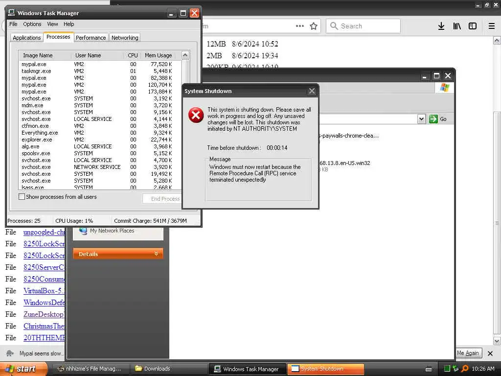The image size is (501, 376).
Task: Sort processes by CPU column
Action: coord(132,55)
